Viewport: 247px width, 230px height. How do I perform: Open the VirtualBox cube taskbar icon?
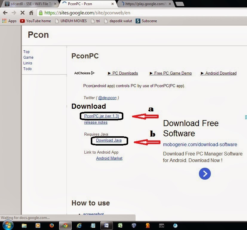(134, 226)
